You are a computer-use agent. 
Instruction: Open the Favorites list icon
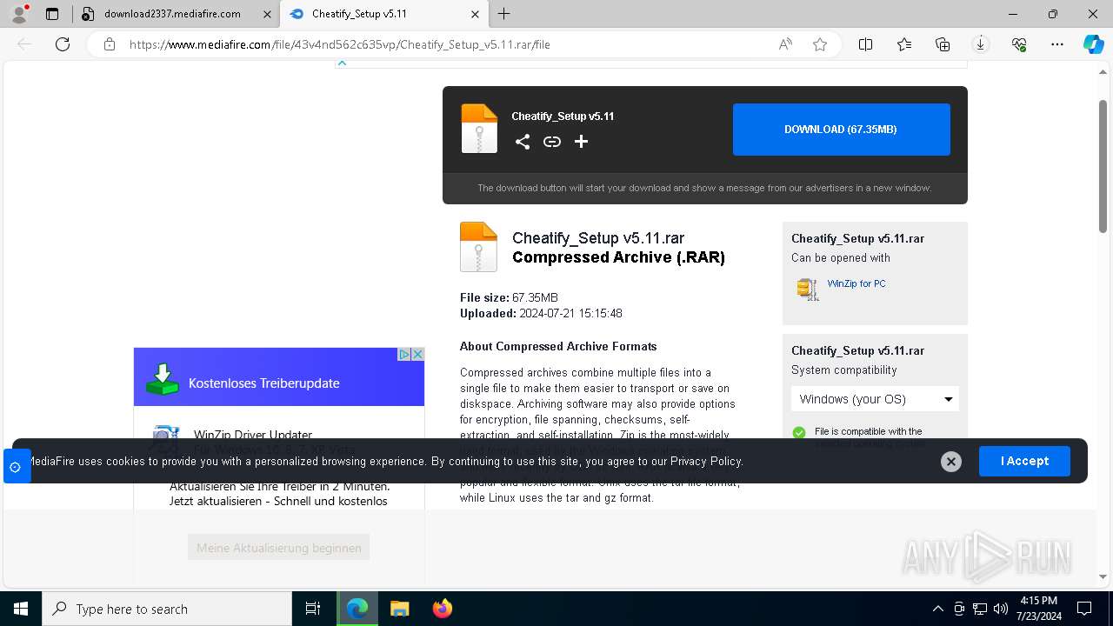pos(904,44)
